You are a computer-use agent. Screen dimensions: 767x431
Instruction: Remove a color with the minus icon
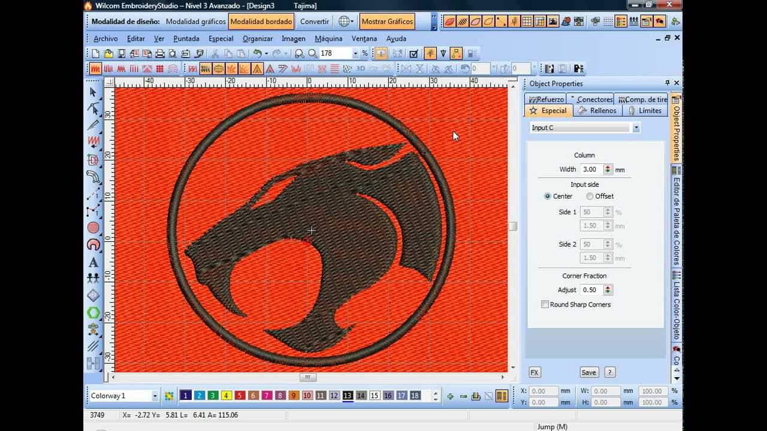click(463, 396)
